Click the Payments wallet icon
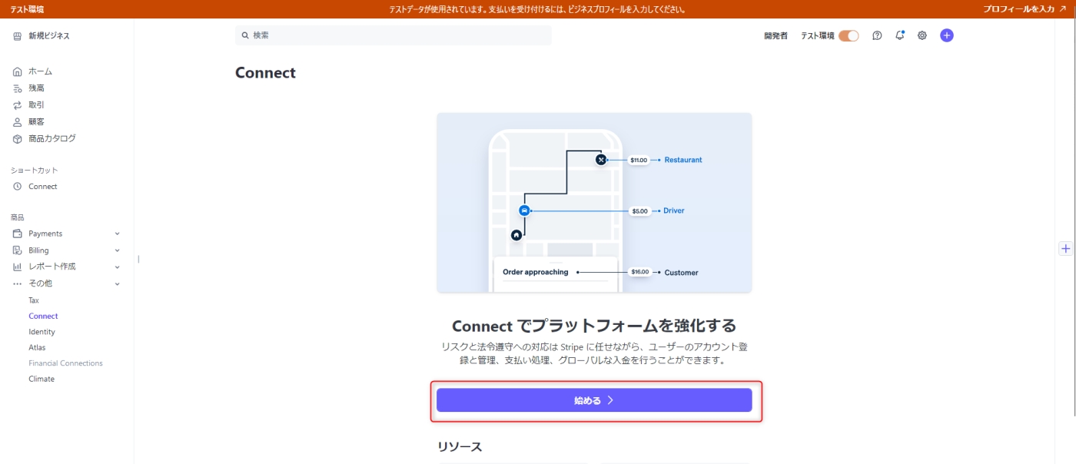The image size is (1076, 464). coord(17,234)
